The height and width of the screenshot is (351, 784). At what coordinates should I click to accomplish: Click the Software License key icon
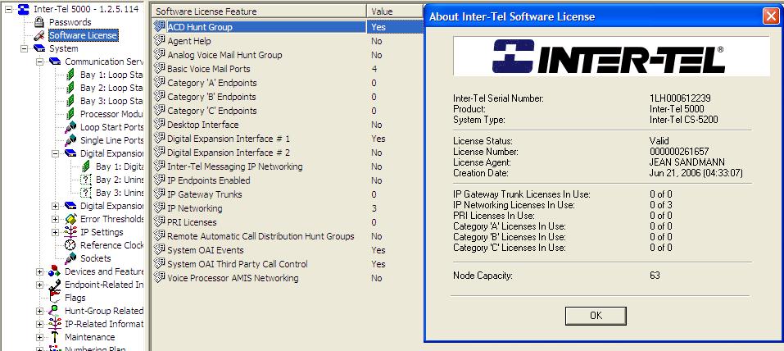(x=39, y=35)
